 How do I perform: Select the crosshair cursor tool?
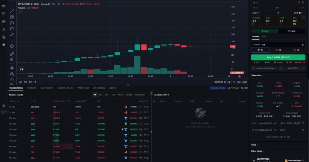point(12,5)
